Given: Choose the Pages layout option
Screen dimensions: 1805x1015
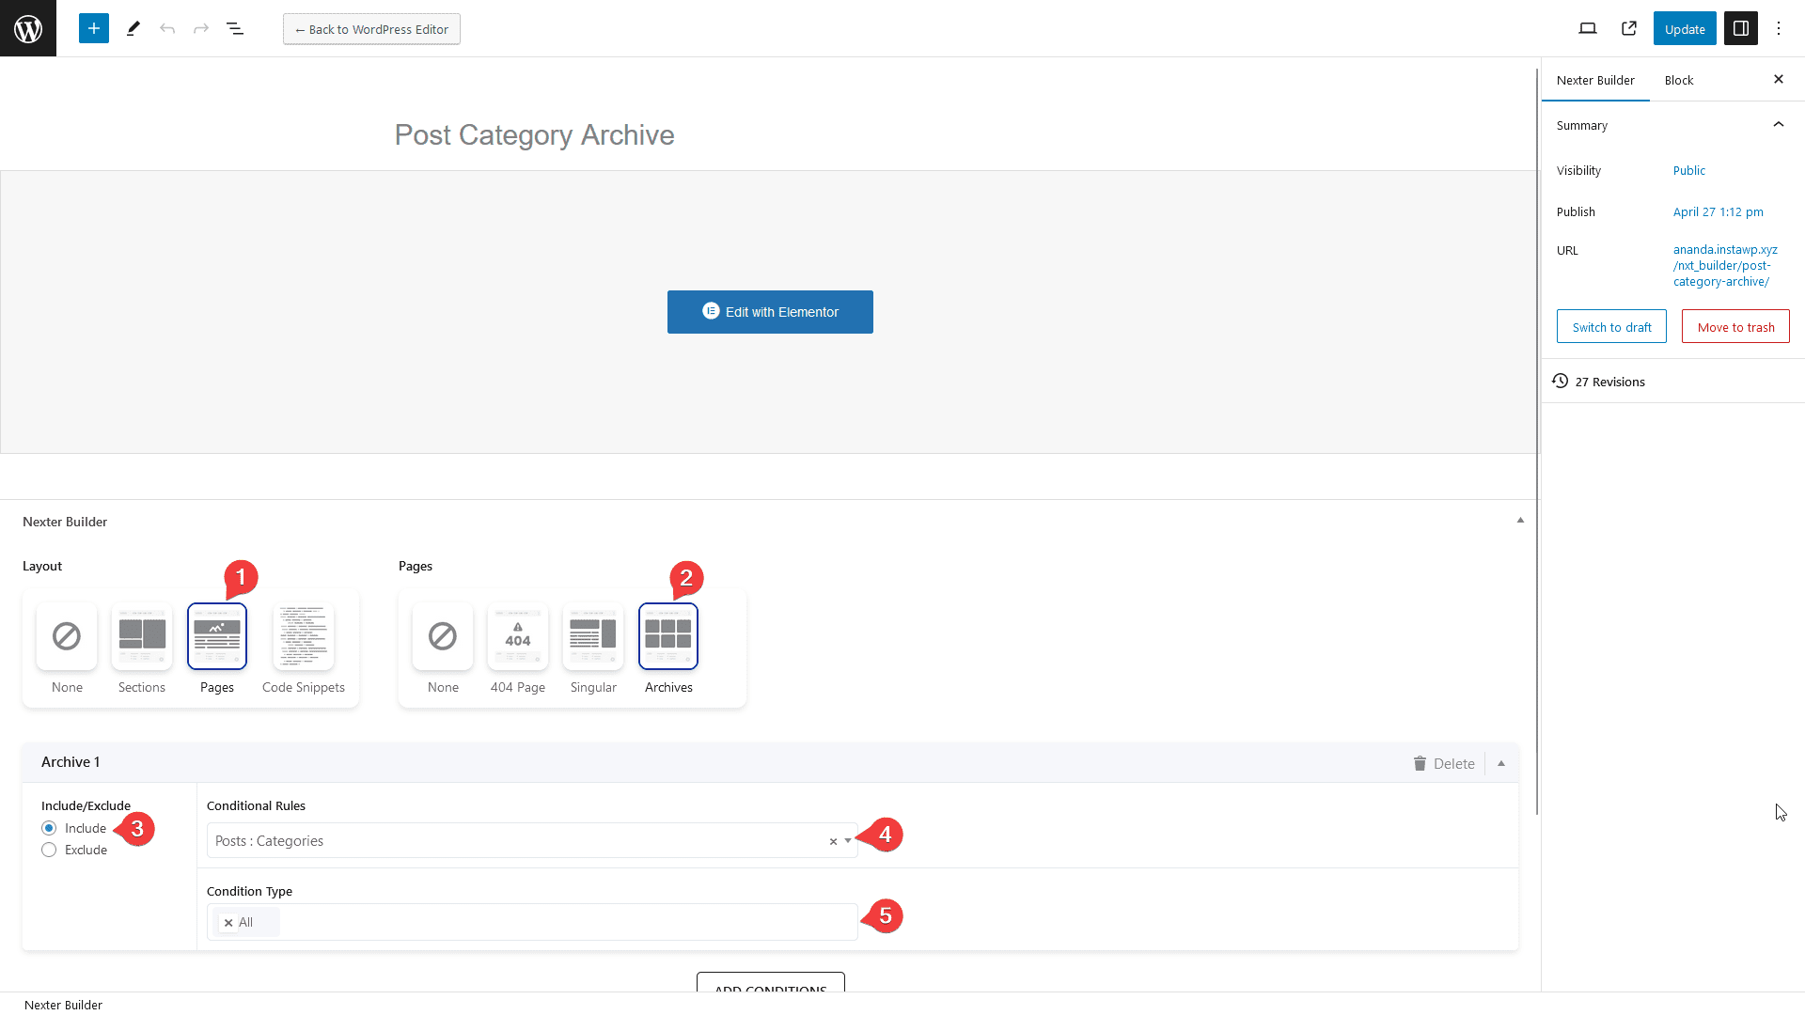Looking at the screenshot, I should tap(217, 648).
